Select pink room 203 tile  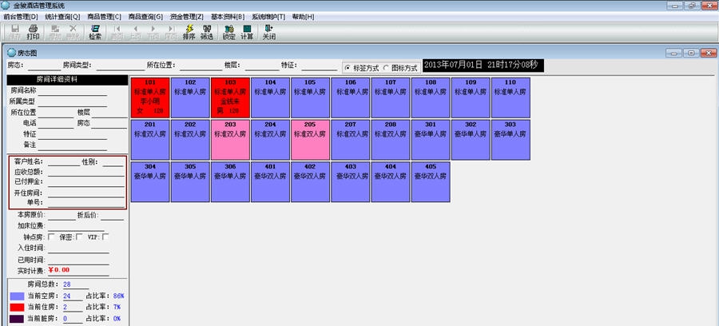230,139
